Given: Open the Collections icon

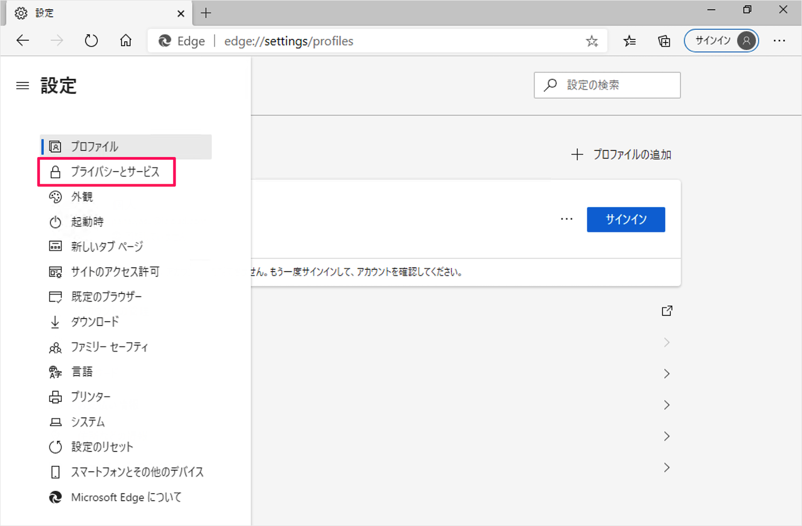Looking at the screenshot, I should tap(664, 41).
